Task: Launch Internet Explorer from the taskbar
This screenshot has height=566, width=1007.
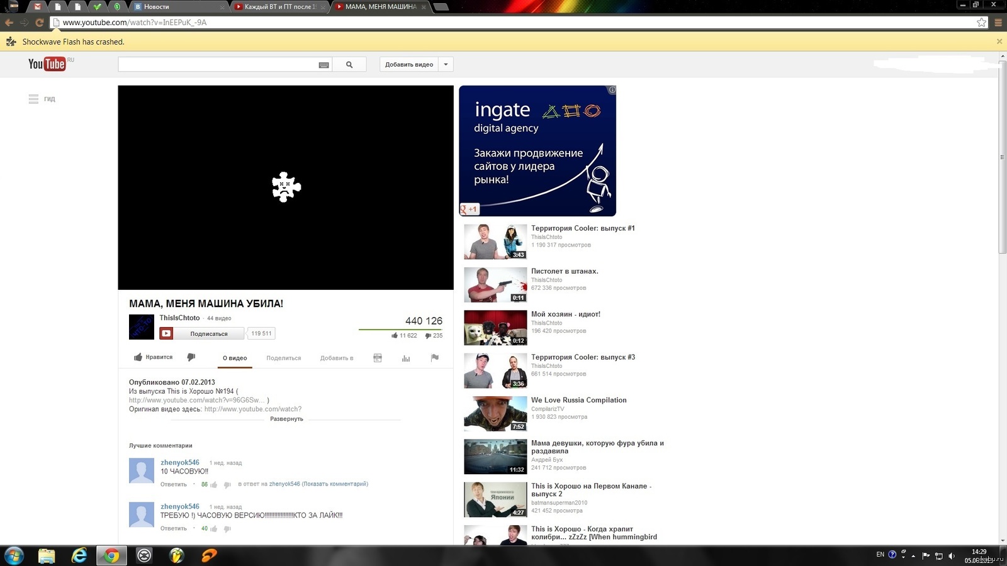Action: click(x=79, y=555)
